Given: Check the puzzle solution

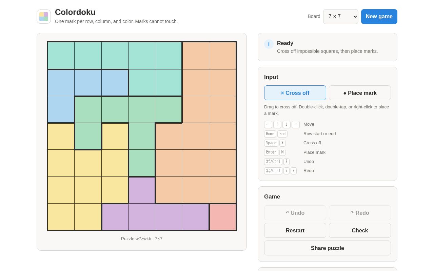Looking at the screenshot, I should coord(360,230).
